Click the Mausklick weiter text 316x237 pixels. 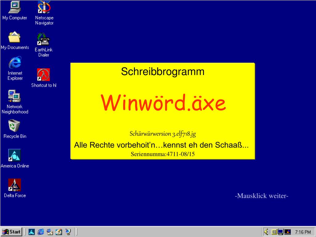[262, 196]
